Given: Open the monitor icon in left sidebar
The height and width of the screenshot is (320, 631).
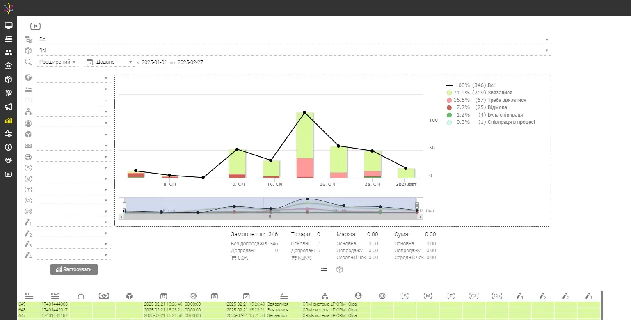Looking at the screenshot, I should [x=8, y=25].
